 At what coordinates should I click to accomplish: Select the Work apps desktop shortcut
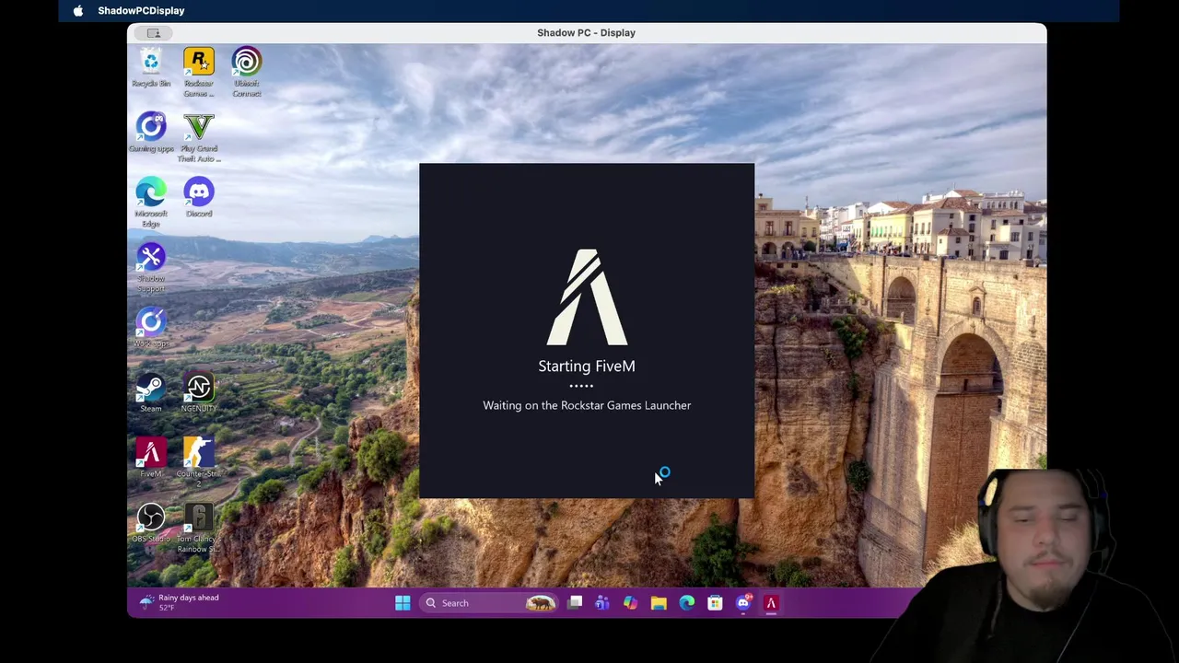[151, 328]
